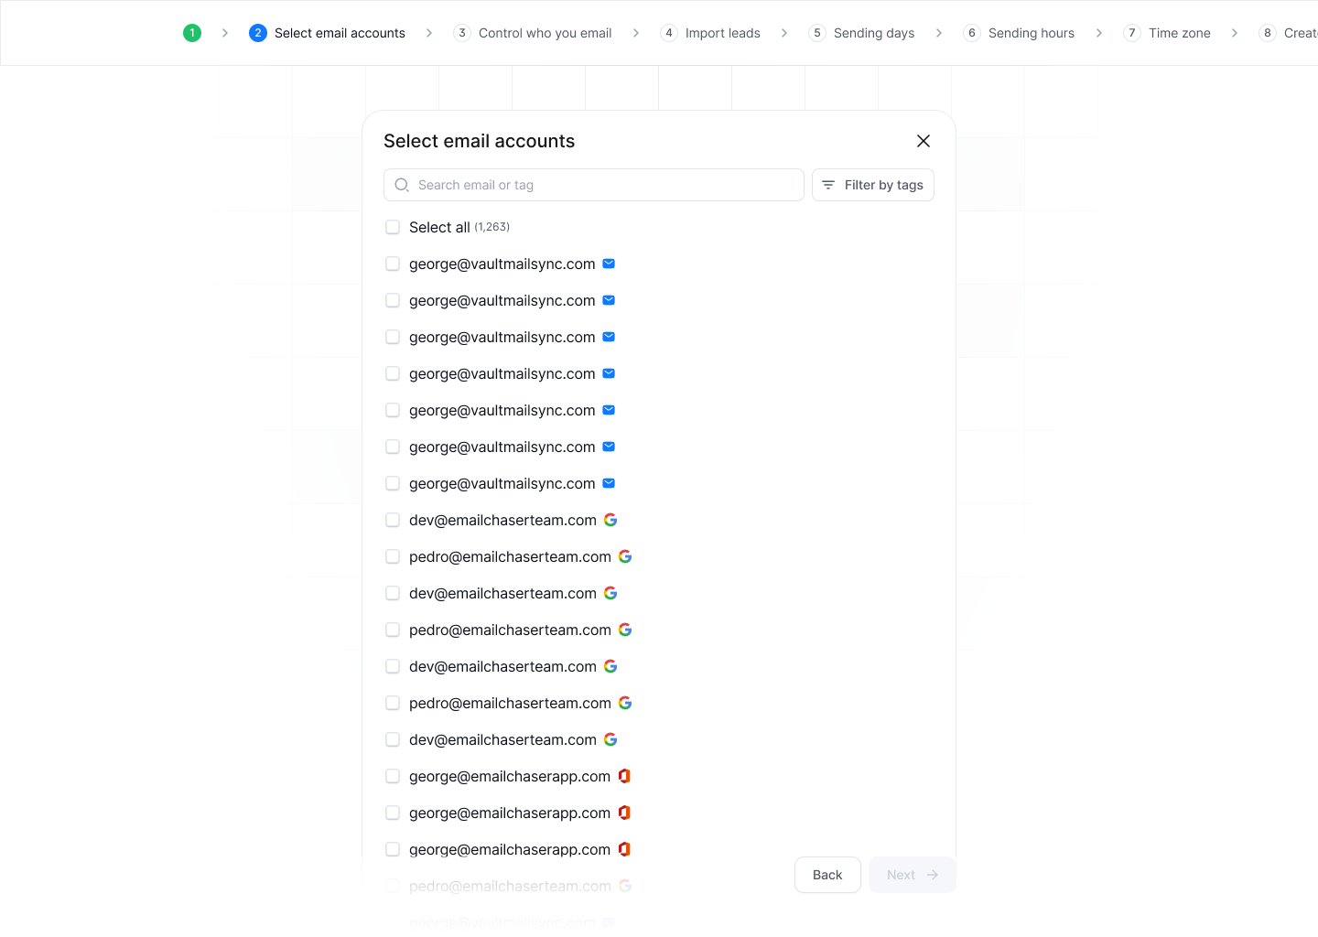1318x937 pixels.
Task: Click the first george@emailchaserapp.com email text
Action: [x=510, y=776]
